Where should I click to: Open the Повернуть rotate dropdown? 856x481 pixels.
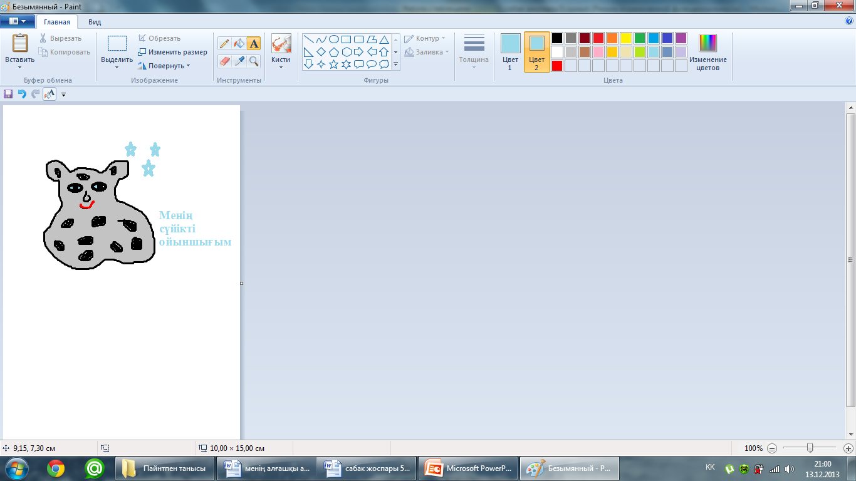point(164,66)
